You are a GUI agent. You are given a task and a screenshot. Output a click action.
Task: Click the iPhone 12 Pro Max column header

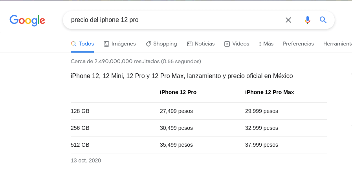pos(269,92)
